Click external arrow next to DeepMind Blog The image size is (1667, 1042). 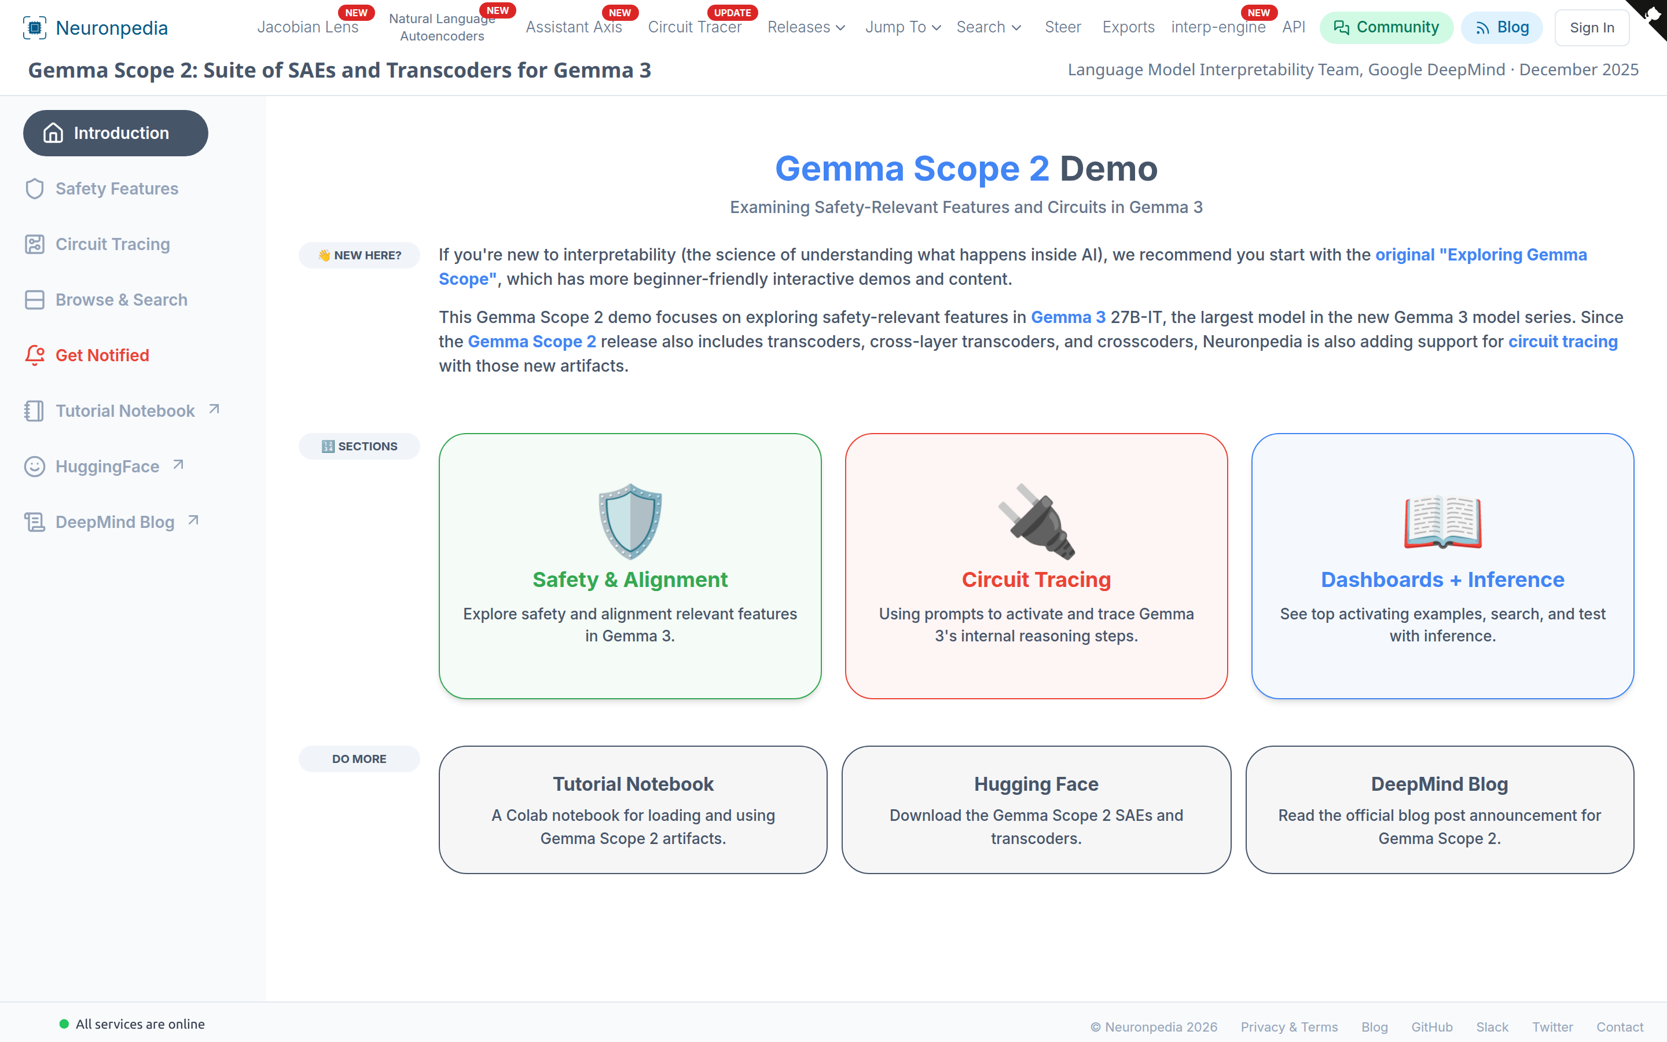pos(193,520)
